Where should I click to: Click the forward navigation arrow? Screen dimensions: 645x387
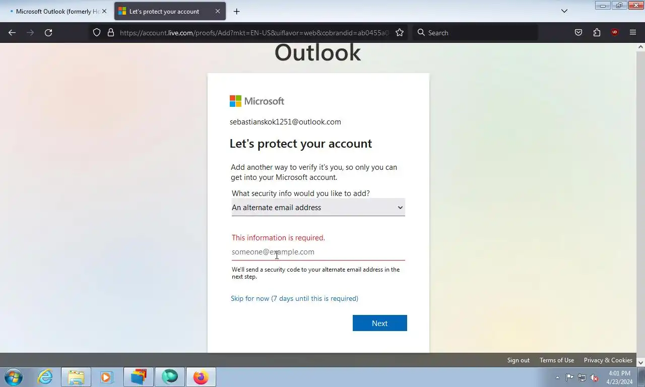coord(30,32)
